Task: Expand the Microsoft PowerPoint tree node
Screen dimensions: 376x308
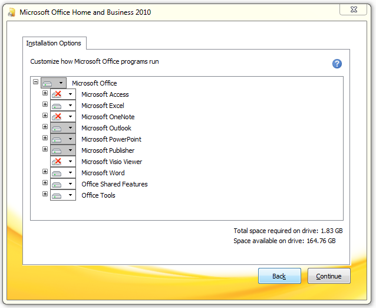Action: pos(45,139)
